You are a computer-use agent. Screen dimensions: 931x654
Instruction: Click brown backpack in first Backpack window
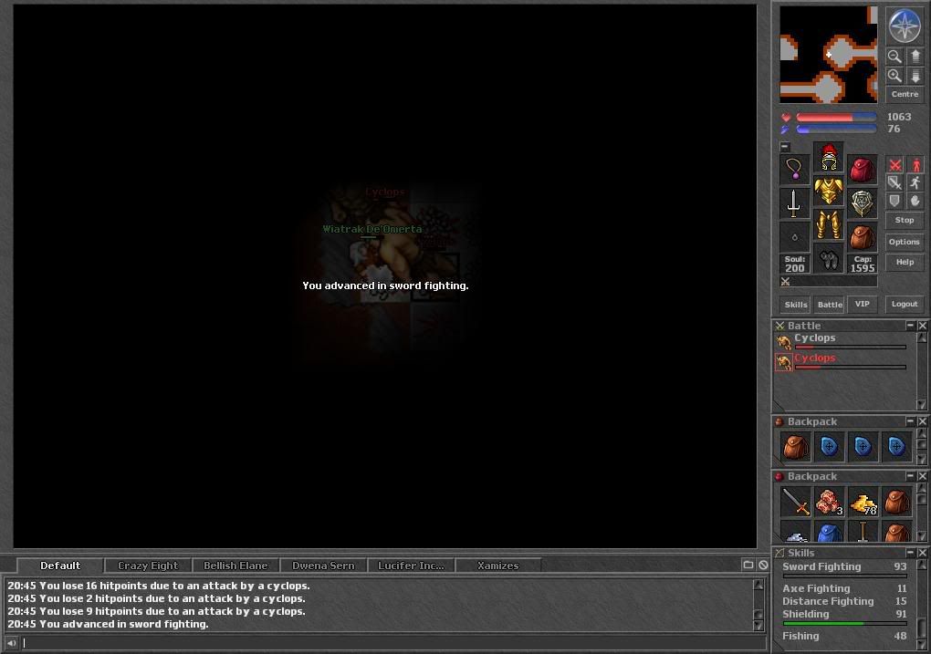(795, 447)
